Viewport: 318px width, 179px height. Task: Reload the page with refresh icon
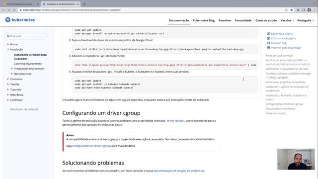[x=14, y=10]
